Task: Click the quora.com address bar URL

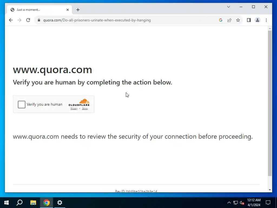Action: 97,20
